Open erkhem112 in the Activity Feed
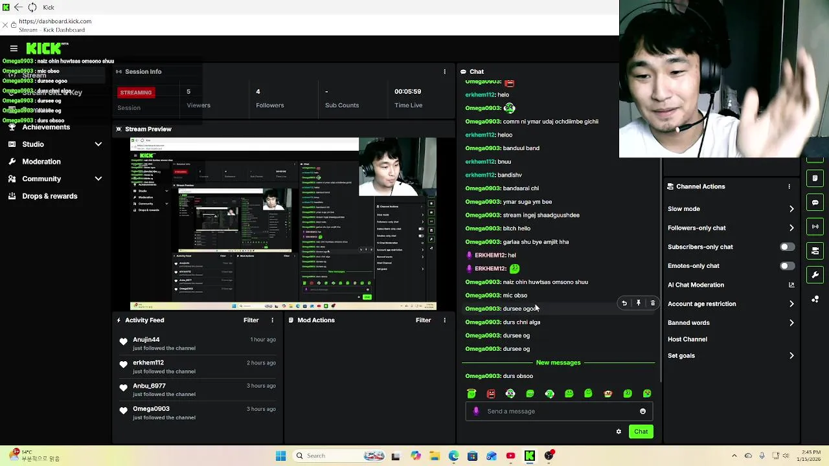This screenshot has width=829, height=466. click(x=148, y=363)
